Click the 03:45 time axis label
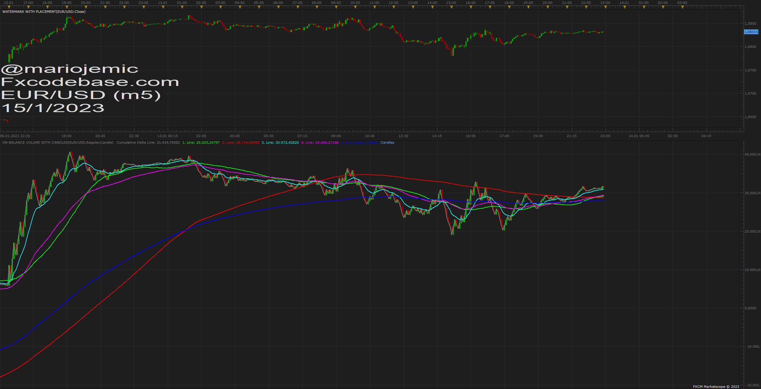The image size is (761, 389). pyautogui.click(x=235, y=136)
